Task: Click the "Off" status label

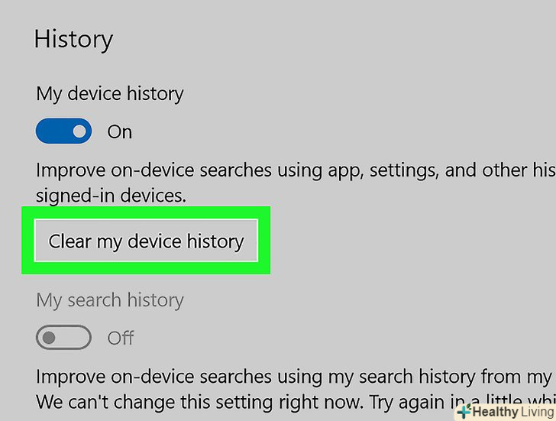Action: tap(121, 338)
